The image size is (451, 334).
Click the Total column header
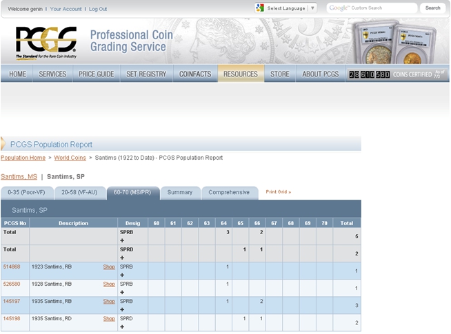pyautogui.click(x=347, y=223)
